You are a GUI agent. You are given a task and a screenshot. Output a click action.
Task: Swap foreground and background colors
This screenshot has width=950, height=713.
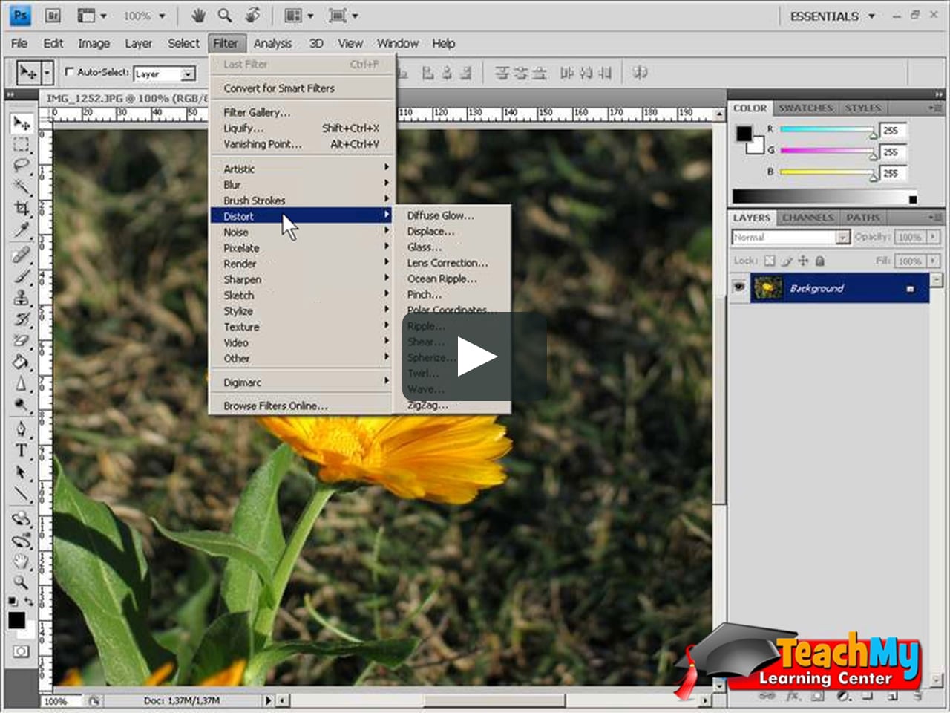(x=29, y=601)
